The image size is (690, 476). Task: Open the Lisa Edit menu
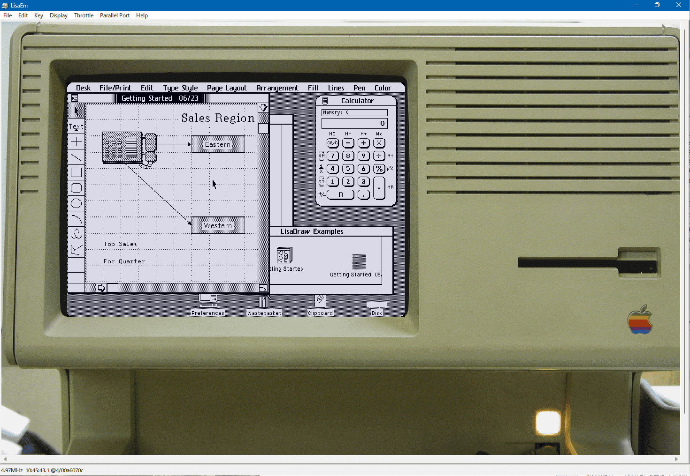[x=147, y=88]
